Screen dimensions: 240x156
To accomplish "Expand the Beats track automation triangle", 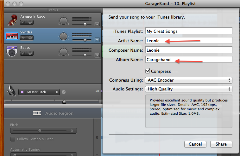I will (97, 55).
